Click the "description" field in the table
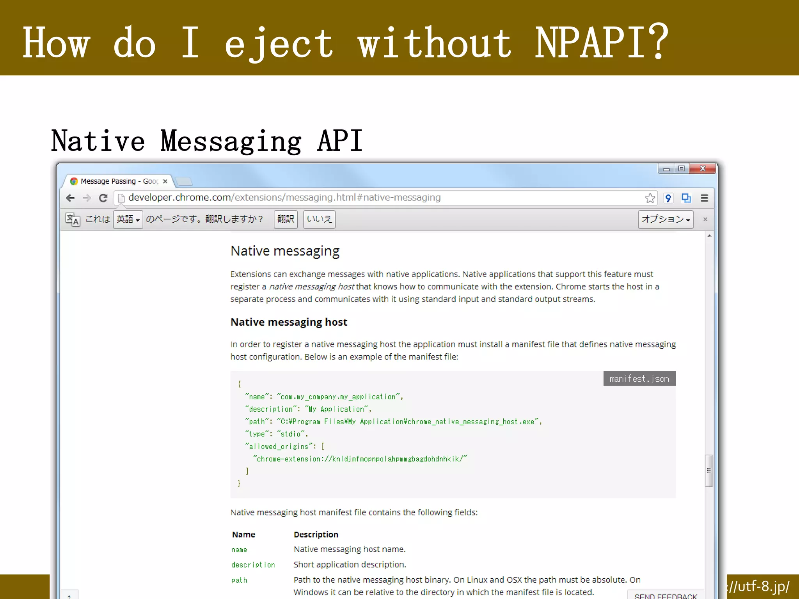 [253, 565]
